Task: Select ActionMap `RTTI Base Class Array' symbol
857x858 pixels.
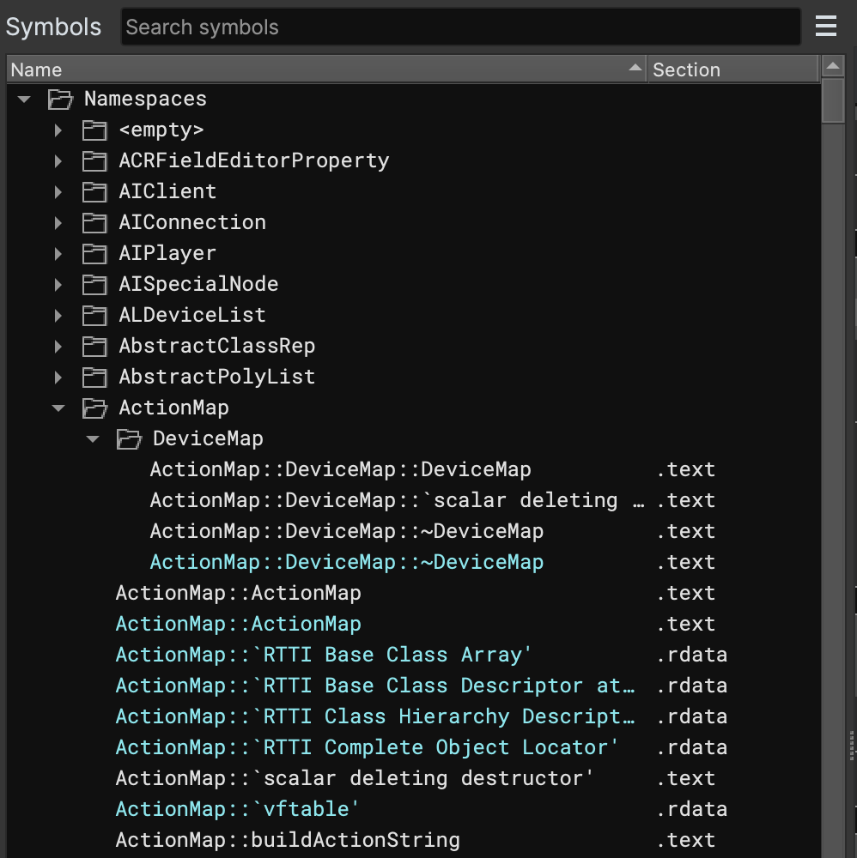Action: click(x=323, y=655)
